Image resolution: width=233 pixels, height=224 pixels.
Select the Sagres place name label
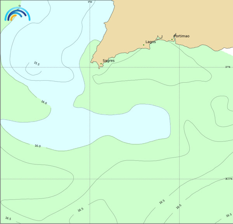point(108,61)
